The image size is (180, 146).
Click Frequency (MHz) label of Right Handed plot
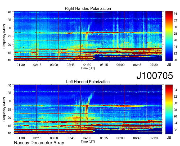click(4, 36)
